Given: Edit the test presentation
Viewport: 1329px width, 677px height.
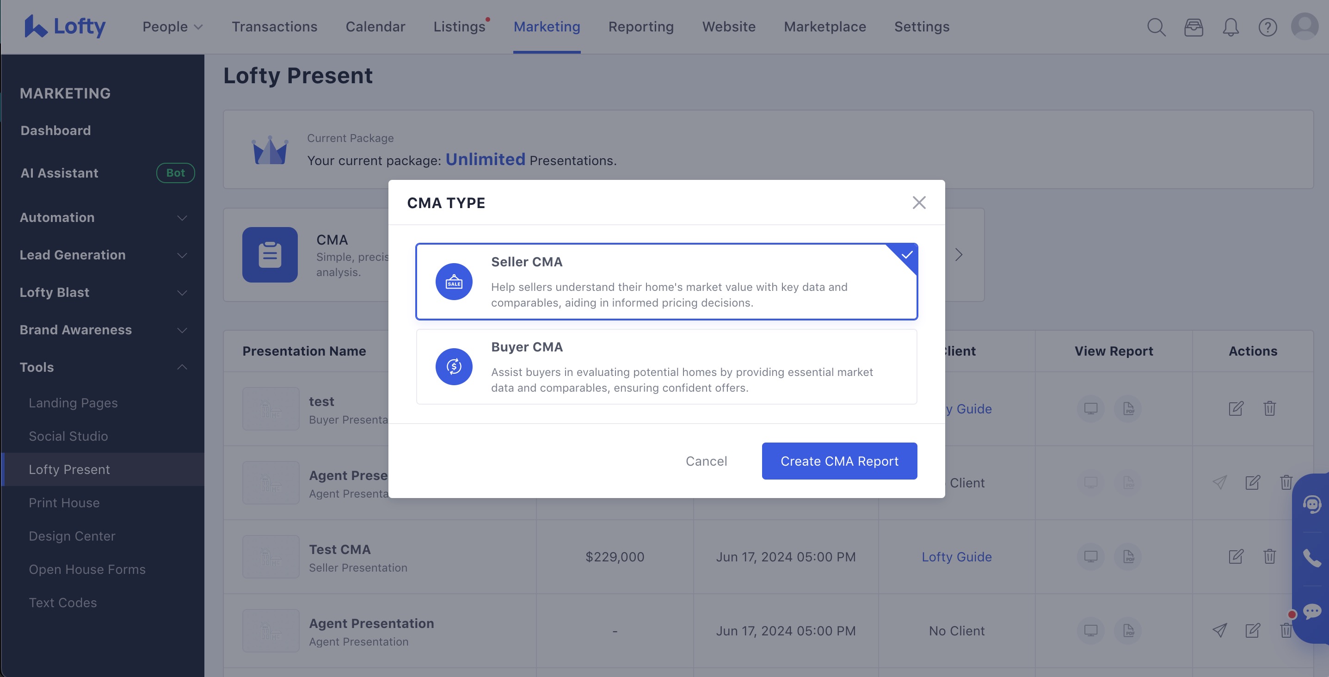Looking at the screenshot, I should [1236, 409].
